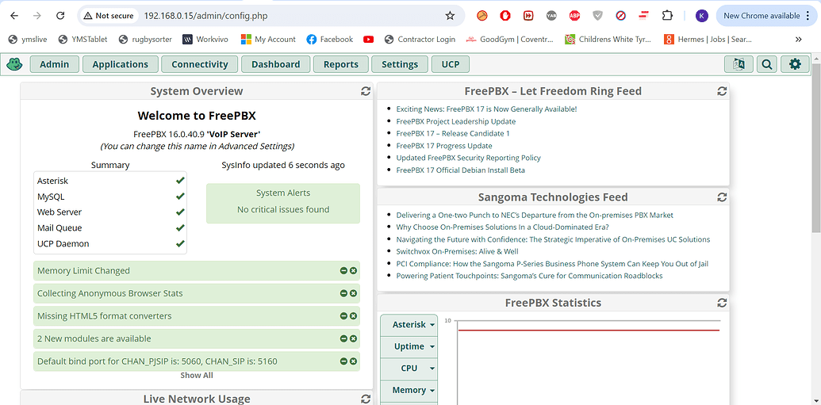The width and height of the screenshot is (821, 405).
Task: Reload the browser page
Action: coord(60,16)
